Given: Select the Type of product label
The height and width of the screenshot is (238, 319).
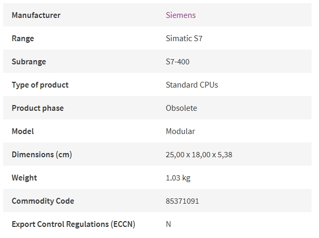Looking at the screenshot, I should tap(40, 85).
